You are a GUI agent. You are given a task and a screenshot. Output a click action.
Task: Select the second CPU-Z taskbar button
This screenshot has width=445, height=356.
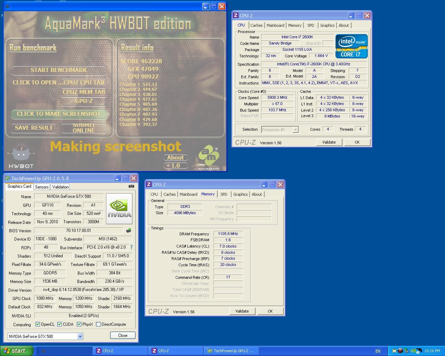pos(175,351)
